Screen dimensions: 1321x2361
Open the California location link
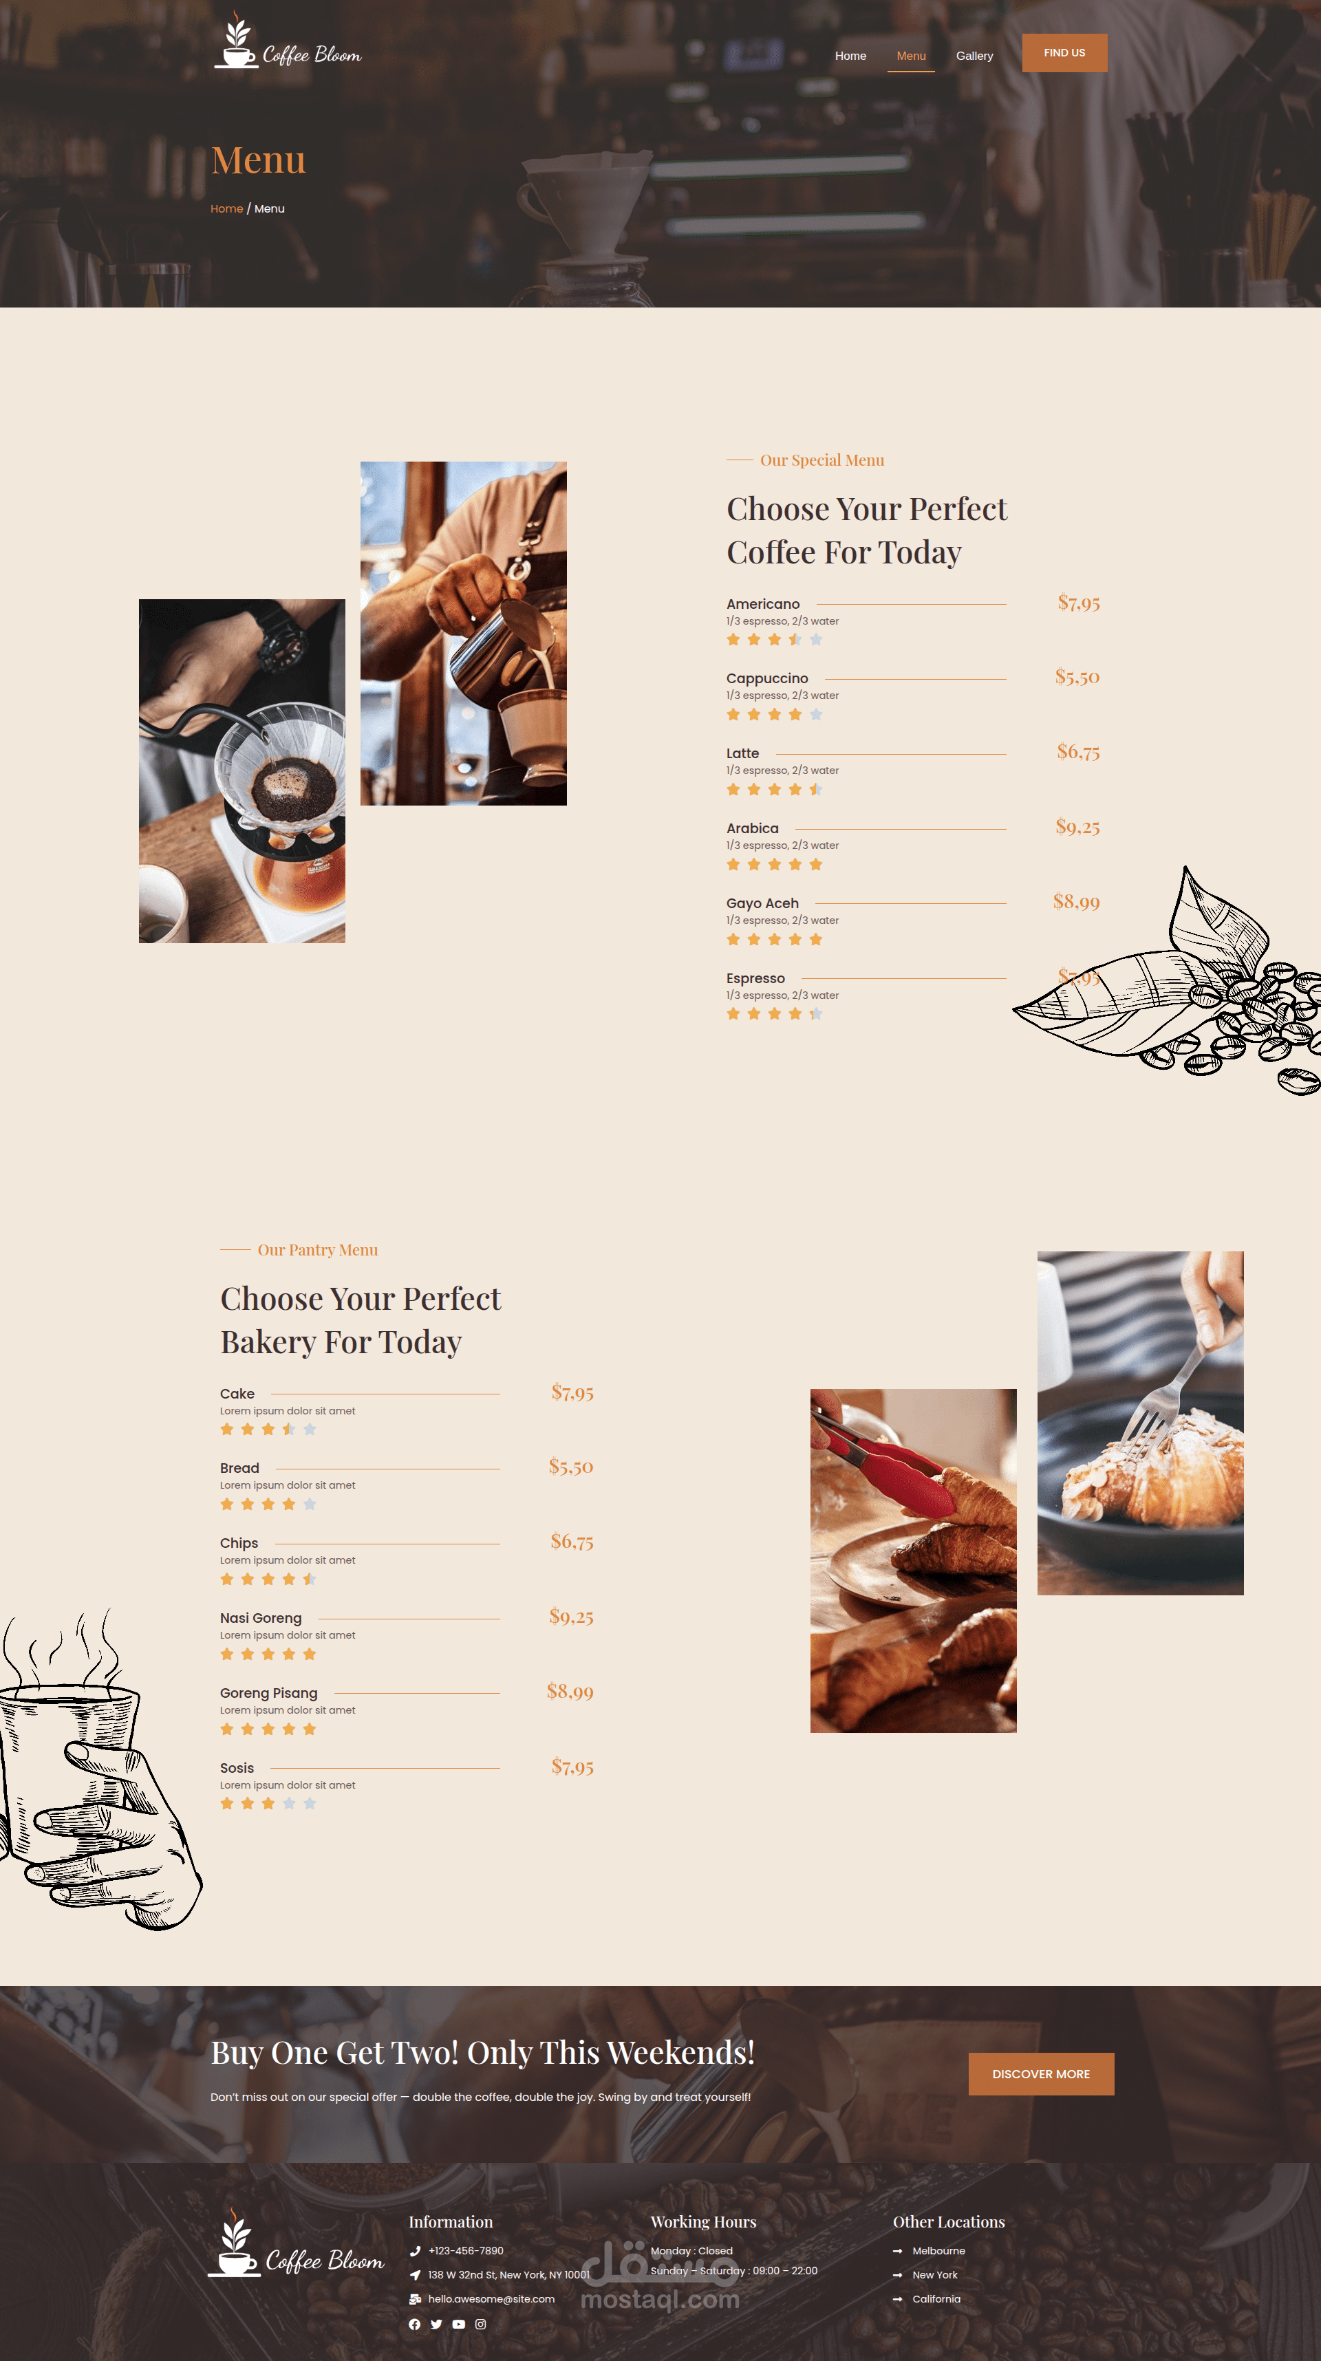[936, 2300]
